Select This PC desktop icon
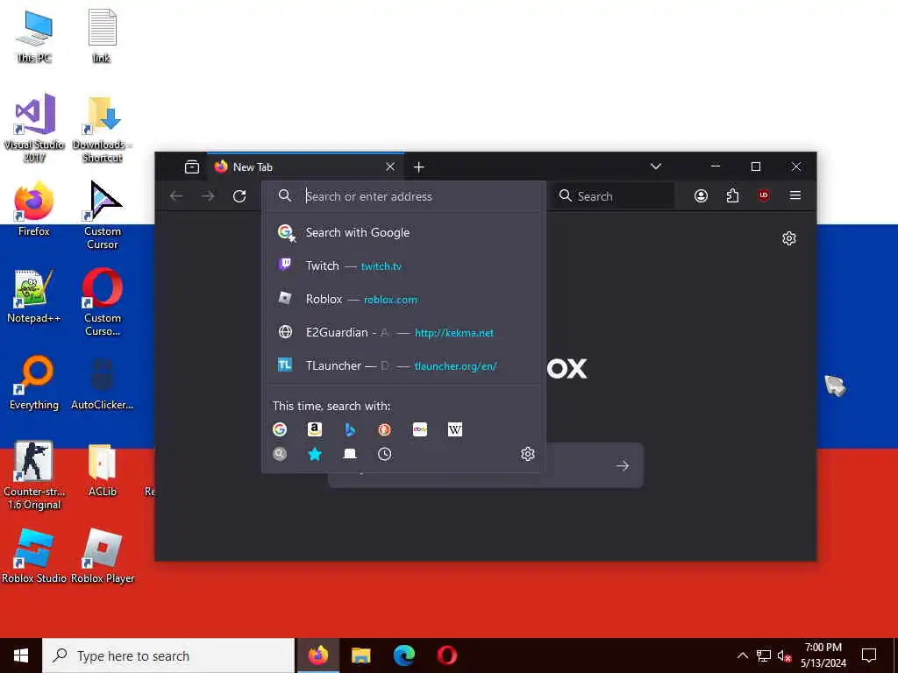Image resolution: width=898 pixels, height=673 pixels. (34, 37)
